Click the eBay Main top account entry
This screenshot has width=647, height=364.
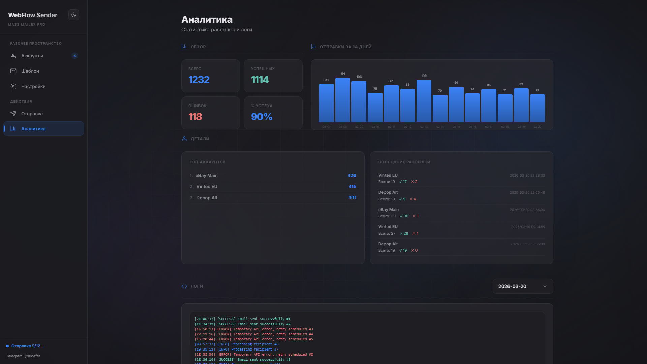pyautogui.click(x=207, y=175)
